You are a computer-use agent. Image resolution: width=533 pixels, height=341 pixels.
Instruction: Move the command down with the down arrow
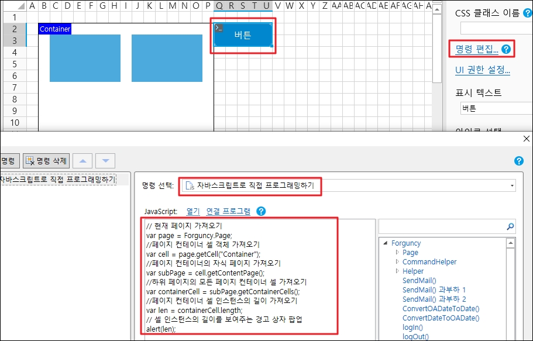pyautogui.click(x=105, y=161)
